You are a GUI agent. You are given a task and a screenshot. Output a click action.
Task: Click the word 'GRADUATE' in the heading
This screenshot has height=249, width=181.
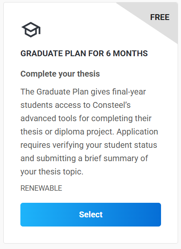(x=42, y=53)
